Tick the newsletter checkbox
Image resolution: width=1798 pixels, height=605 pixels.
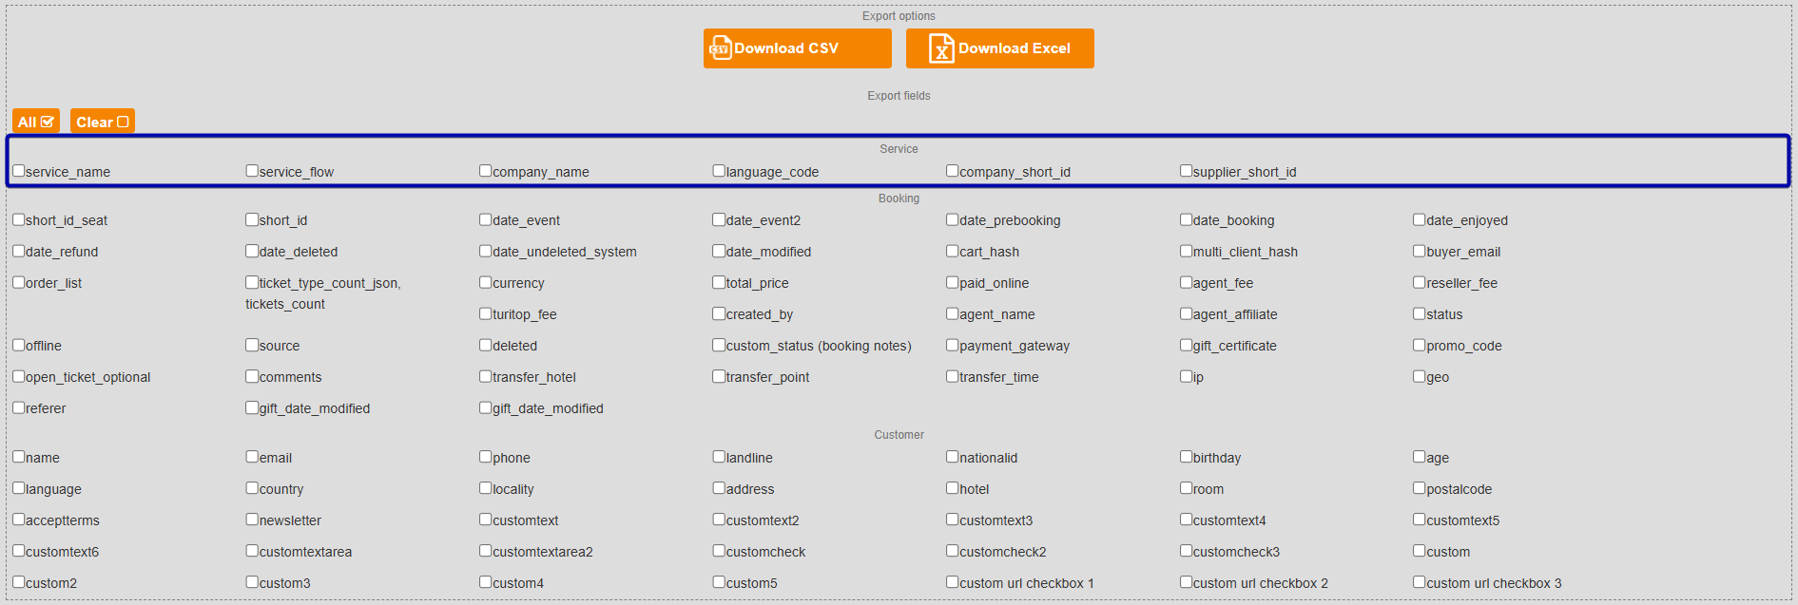coord(253,520)
